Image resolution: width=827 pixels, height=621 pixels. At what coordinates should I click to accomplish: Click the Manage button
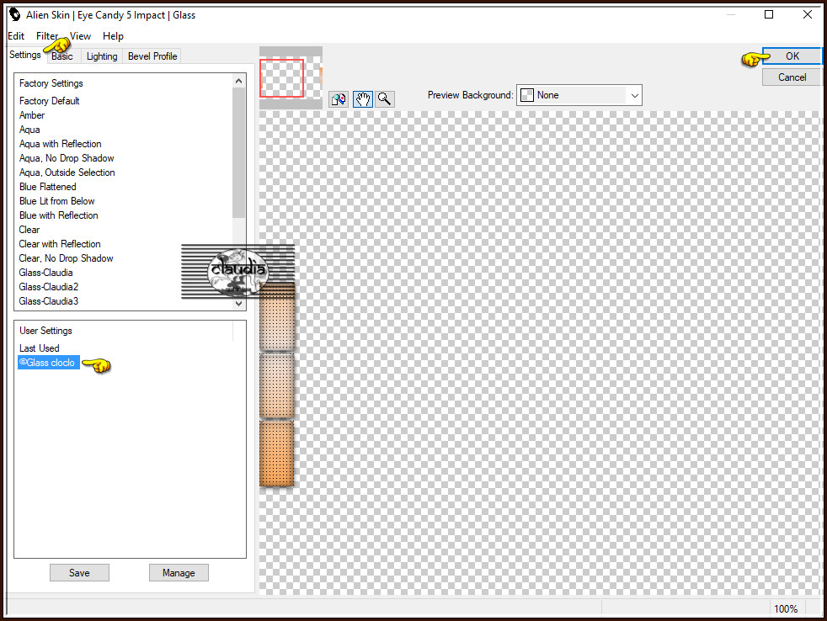[x=179, y=572]
